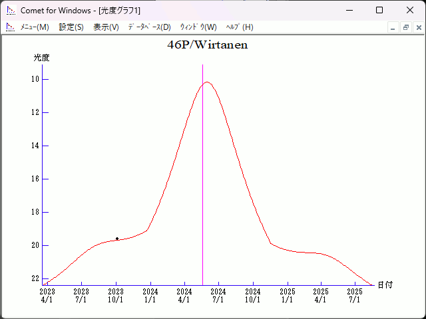426x319 pixels.
Task: Minimize the 光度グラフ1 child window
Action: (393, 28)
